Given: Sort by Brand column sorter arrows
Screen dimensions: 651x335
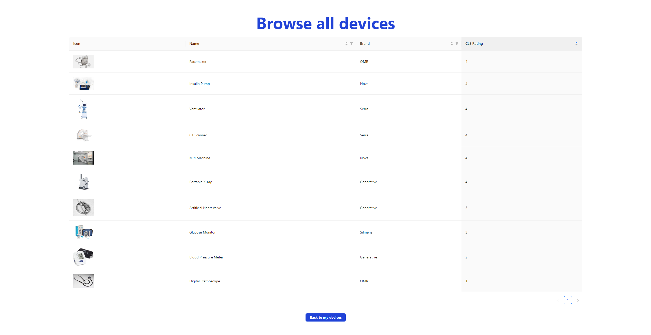Looking at the screenshot, I should [452, 43].
